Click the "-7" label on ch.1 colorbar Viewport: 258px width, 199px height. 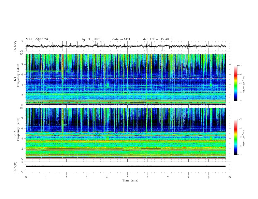240,101
